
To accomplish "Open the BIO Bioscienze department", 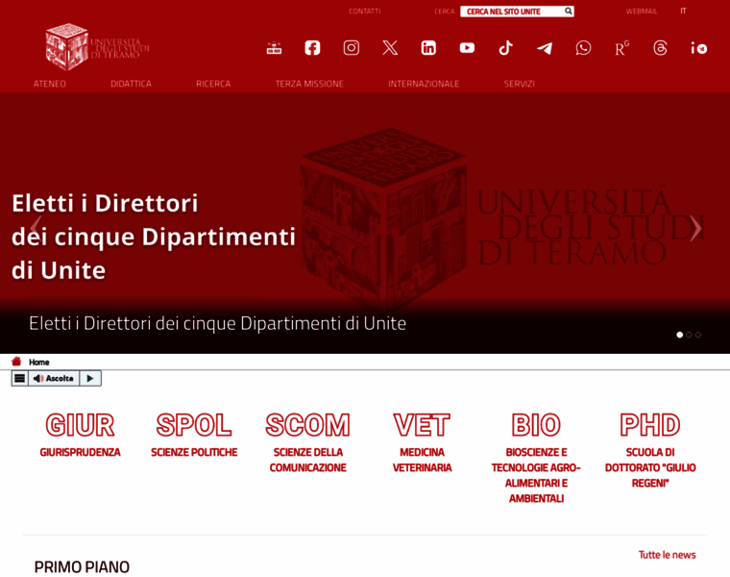I will (x=536, y=458).
